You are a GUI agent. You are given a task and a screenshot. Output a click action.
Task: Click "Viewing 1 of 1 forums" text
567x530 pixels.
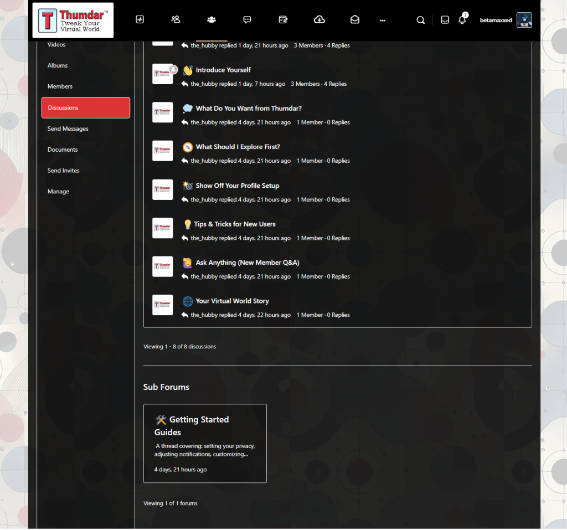point(171,503)
